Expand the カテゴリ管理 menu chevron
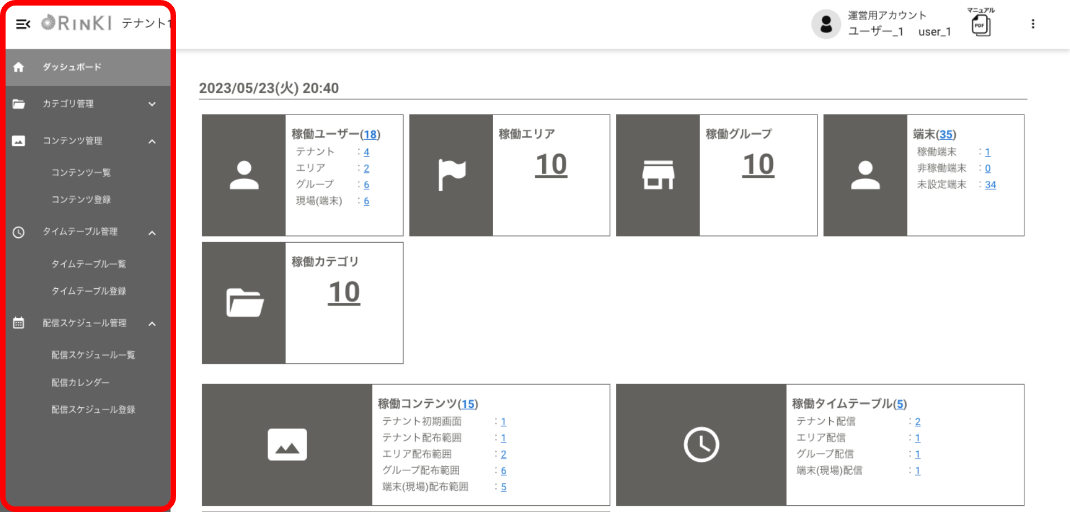Viewport: 1070px width, 512px height. coord(152,104)
